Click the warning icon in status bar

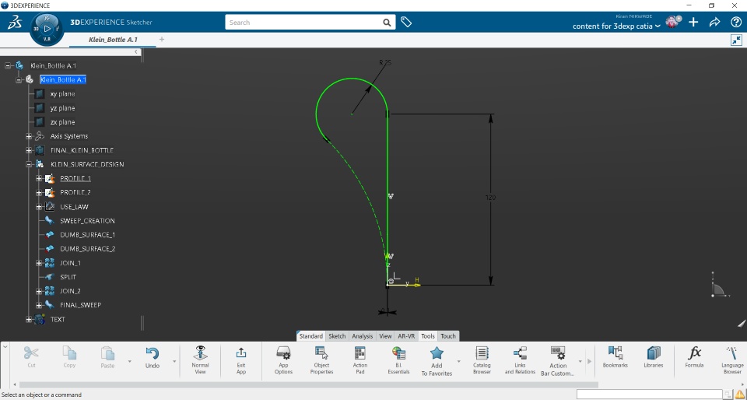point(740,395)
